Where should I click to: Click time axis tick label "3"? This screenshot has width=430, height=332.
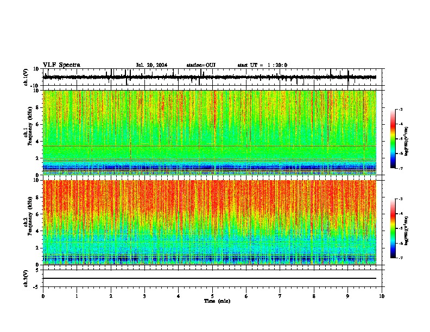coord(144,296)
